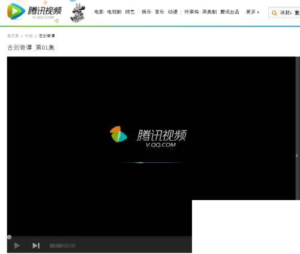Click the progress bar handle at start
This screenshot has height=254, width=300.
coord(9,237)
